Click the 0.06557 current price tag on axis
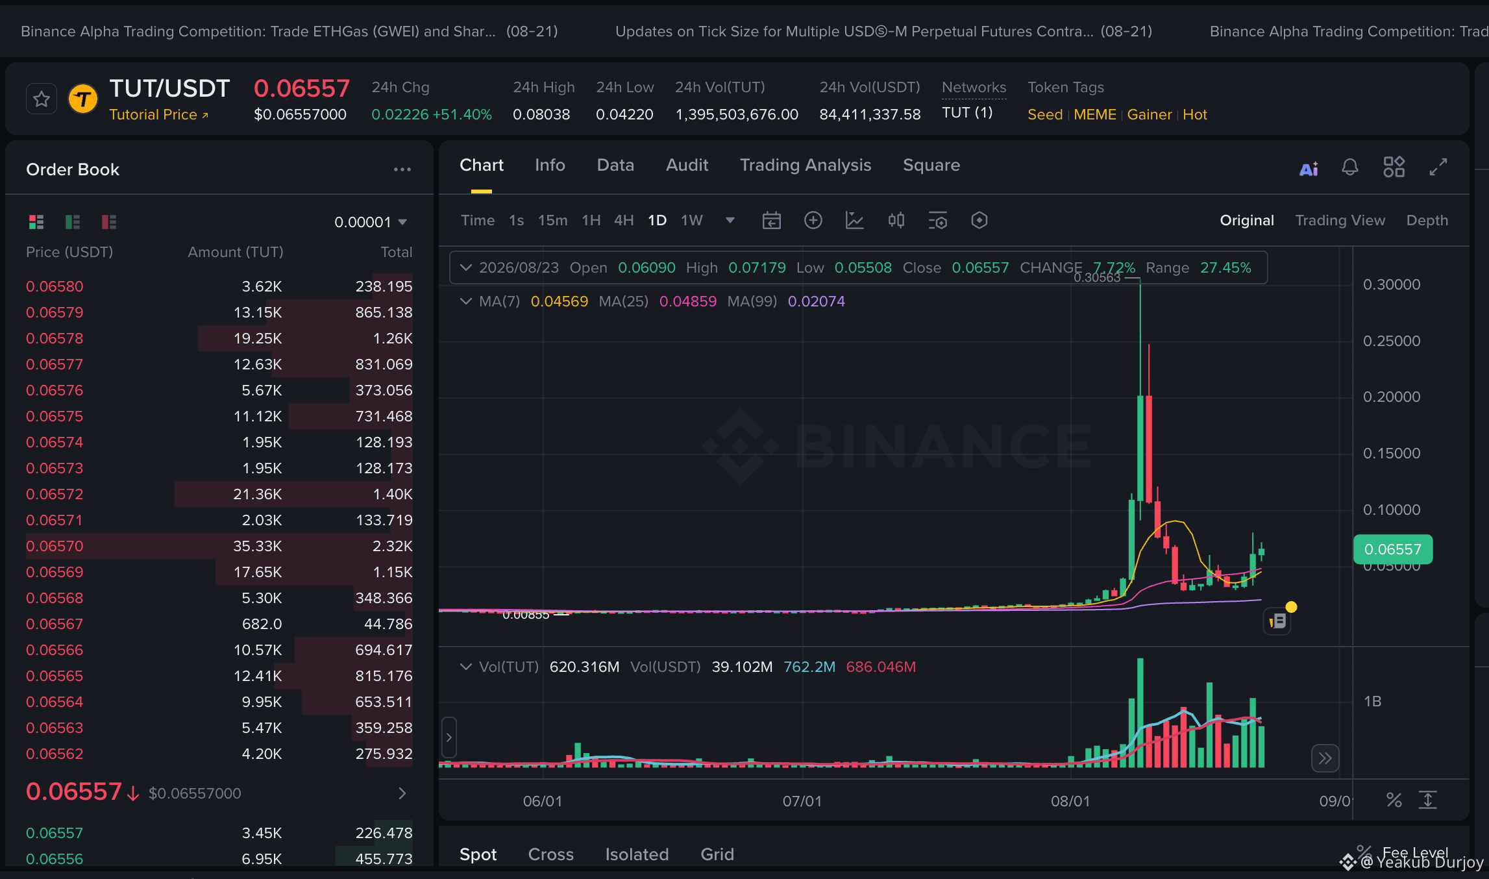The width and height of the screenshot is (1489, 879). tap(1393, 549)
